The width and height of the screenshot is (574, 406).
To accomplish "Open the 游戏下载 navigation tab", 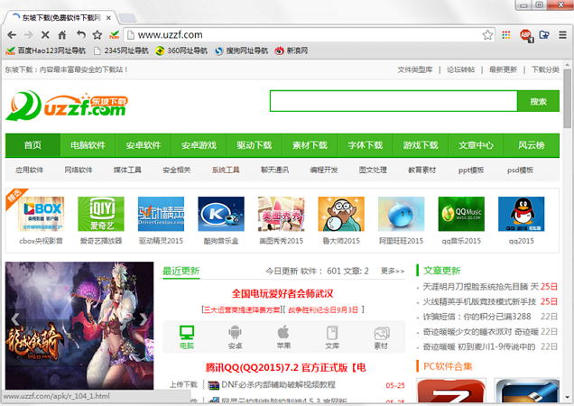I will (x=421, y=145).
